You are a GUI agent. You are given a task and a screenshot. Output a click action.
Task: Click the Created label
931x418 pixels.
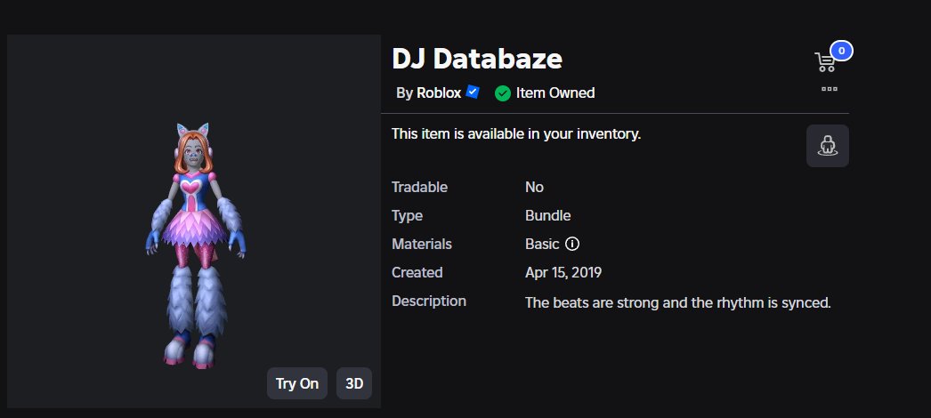click(x=417, y=273)
